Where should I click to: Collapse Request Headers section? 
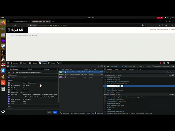(x=104, y=95)
